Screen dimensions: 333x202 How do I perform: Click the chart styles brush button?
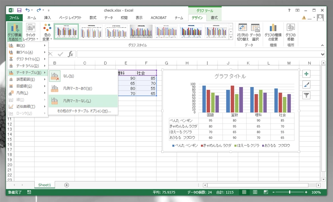tap(306, 85)
